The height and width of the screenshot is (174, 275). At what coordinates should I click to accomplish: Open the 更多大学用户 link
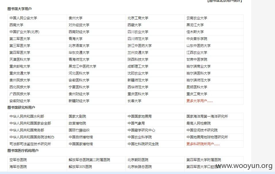tap(199, 101)
